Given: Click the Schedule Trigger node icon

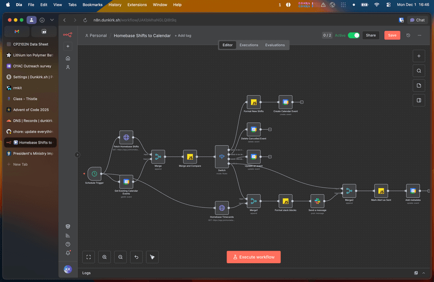Looking at the screenshot, I should click(94, 173).
